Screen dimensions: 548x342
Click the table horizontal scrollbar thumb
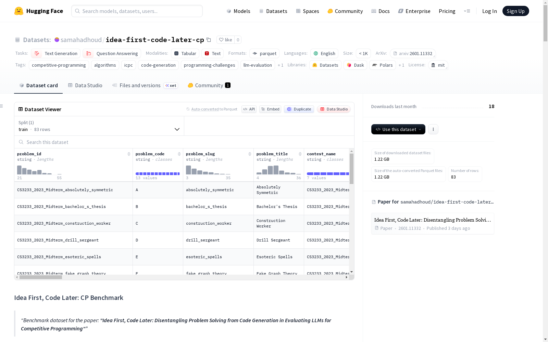coord(41,277)
